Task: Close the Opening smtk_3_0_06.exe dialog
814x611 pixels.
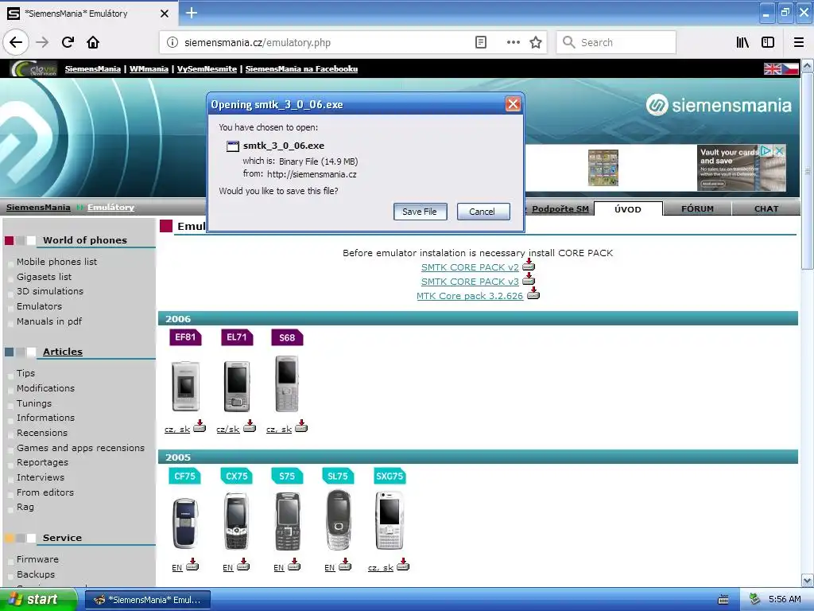Action: pyautogui.click(x=513, y=104)
